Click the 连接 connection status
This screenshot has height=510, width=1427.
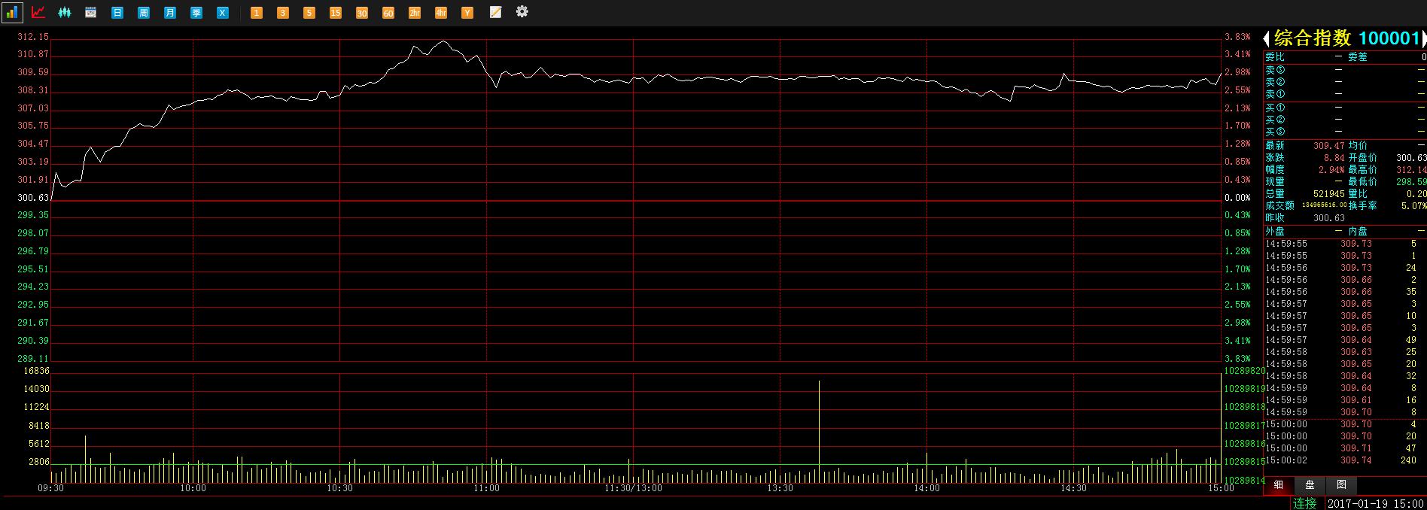1305,503
